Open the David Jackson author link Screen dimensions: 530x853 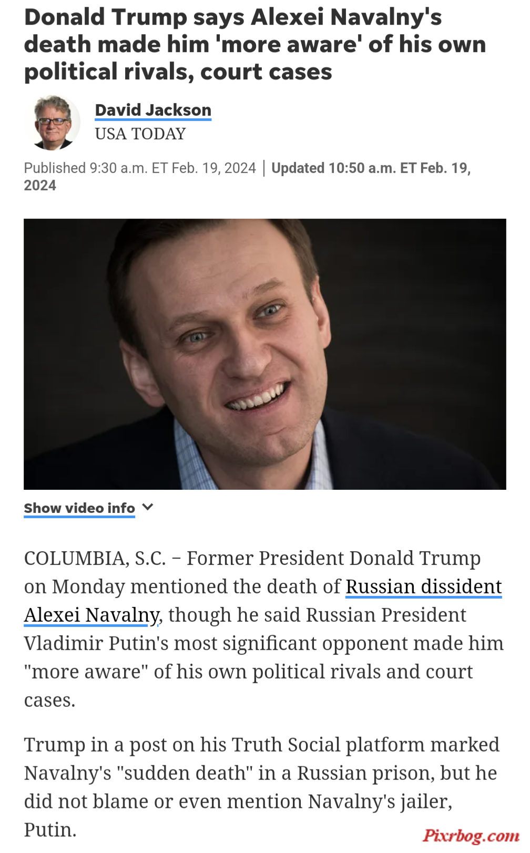pyautogui.click(x=153, y=110)
